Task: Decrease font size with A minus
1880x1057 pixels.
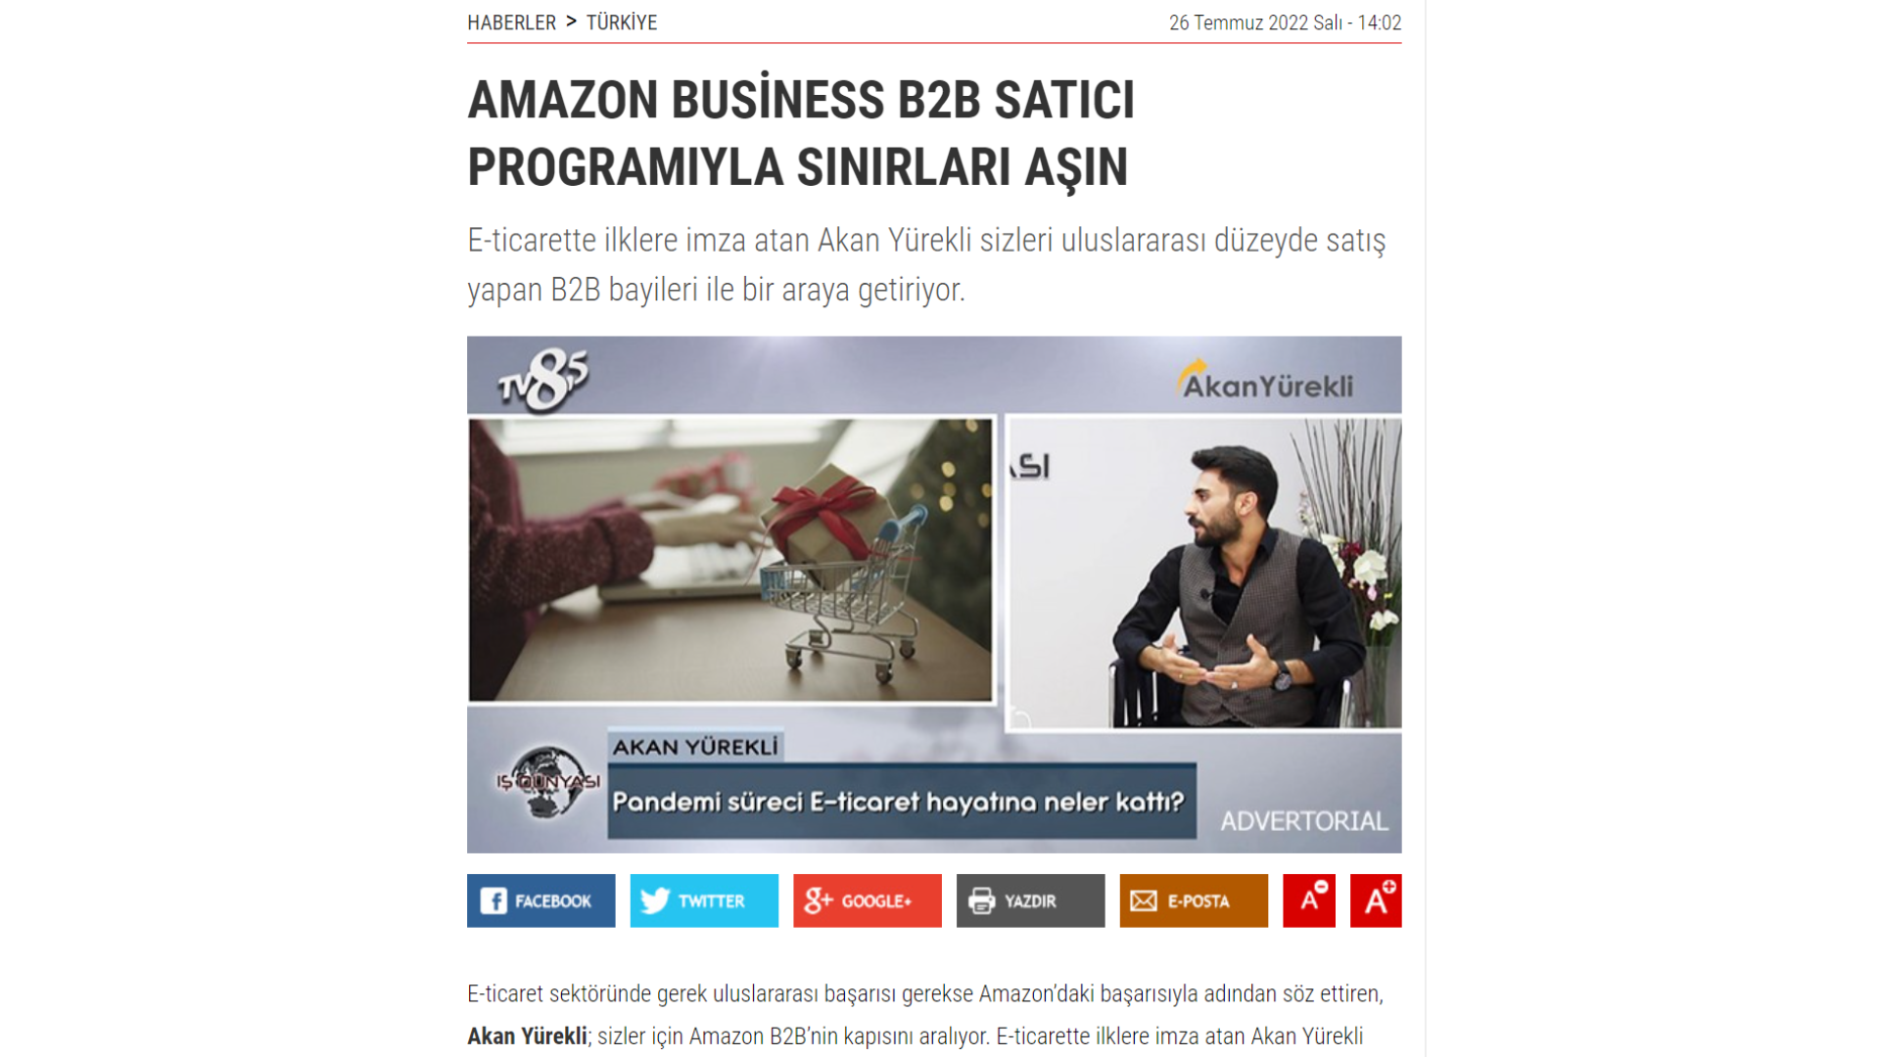Action: (1309, 900)
